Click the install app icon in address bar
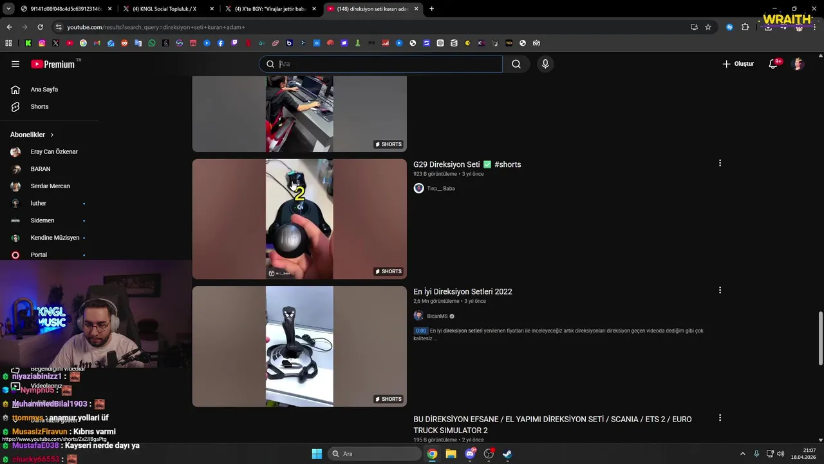The width and height of the screenshot is (824, 464). tap(694, 27)
